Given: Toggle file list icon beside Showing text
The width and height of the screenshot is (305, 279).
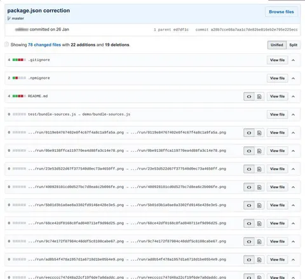Looking at the screenshot, I should [6, 44].
